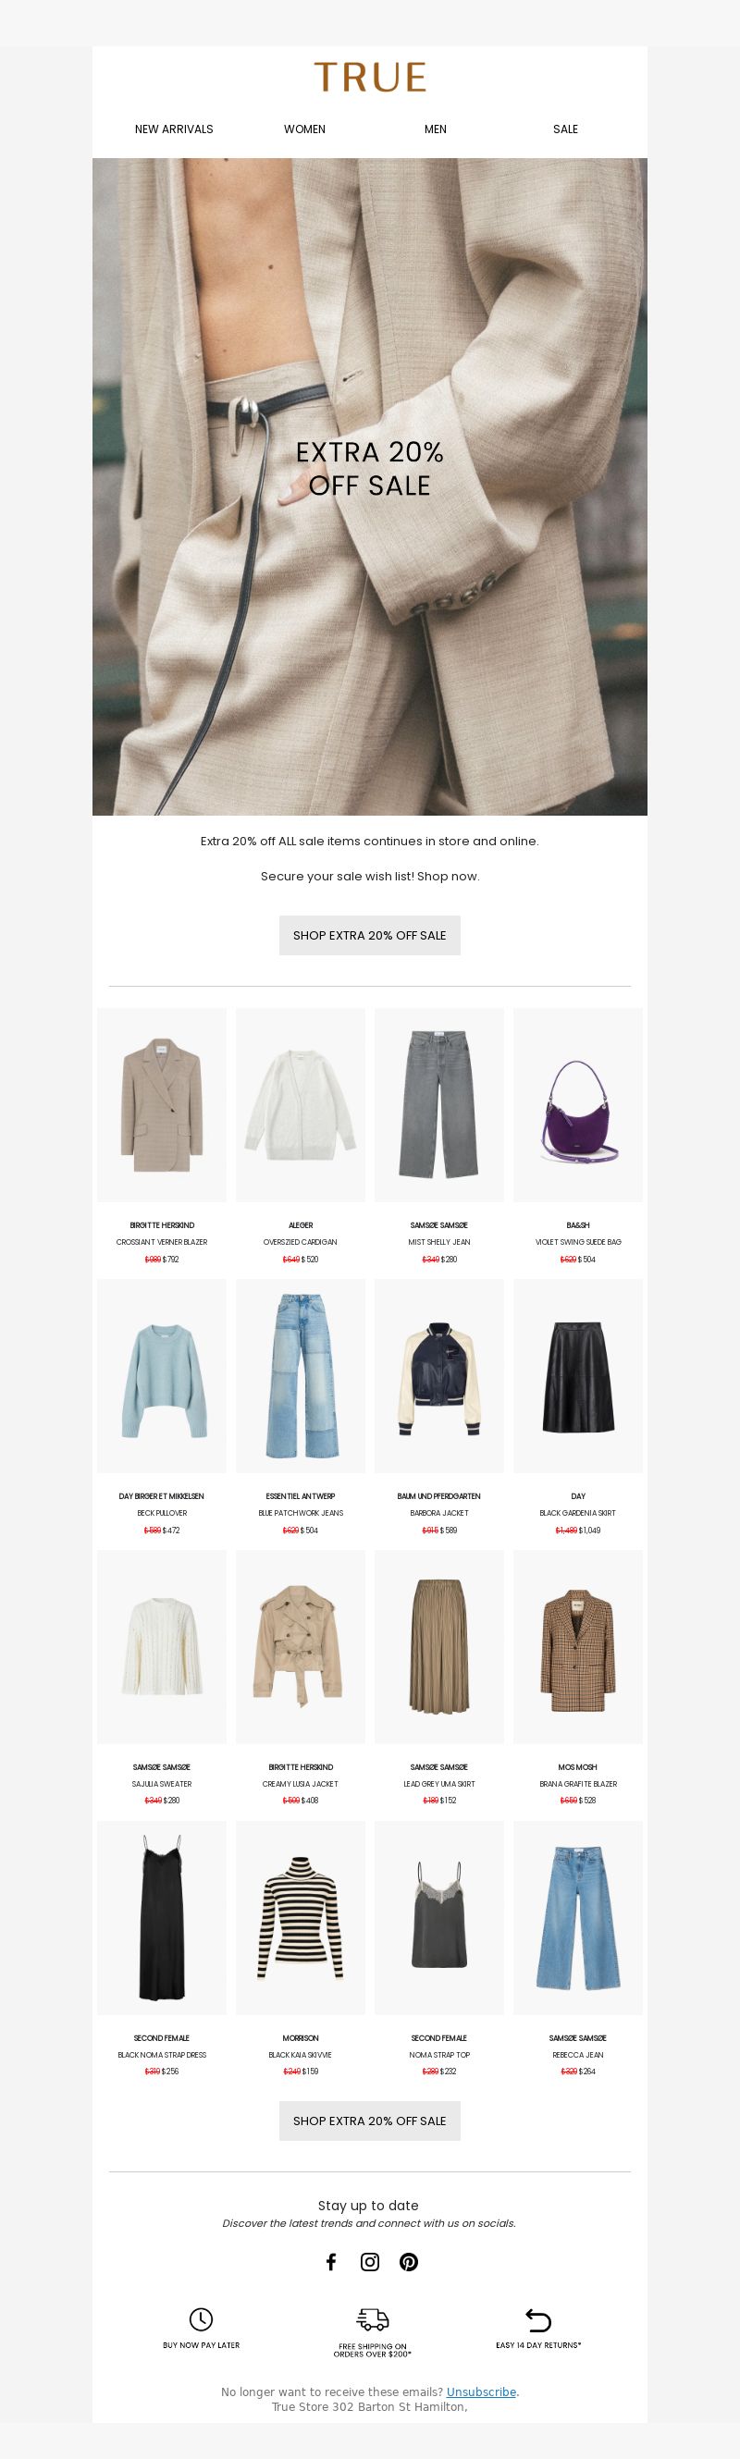Go to the Women menu item
Image resolution: width=740 pixels, height=2459 pixels.
tap(304, 129)
